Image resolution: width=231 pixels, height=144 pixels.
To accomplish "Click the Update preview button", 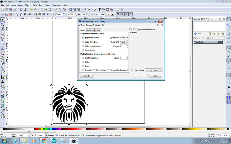I will click(154, 70).
